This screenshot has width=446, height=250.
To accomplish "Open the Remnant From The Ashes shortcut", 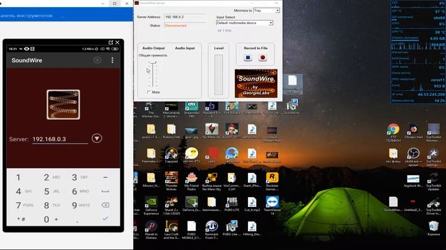I will click(x=212, y=230).
